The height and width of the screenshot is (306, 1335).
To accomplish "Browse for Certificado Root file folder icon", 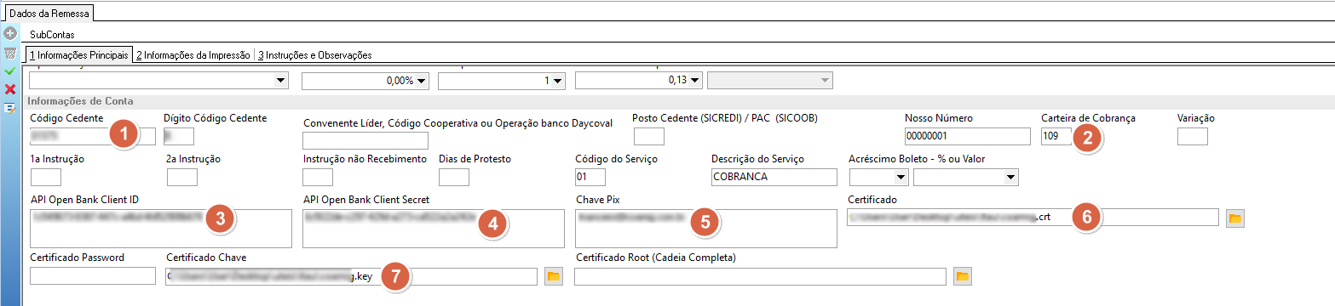I will pyautogui.click(x=963, y=276).
